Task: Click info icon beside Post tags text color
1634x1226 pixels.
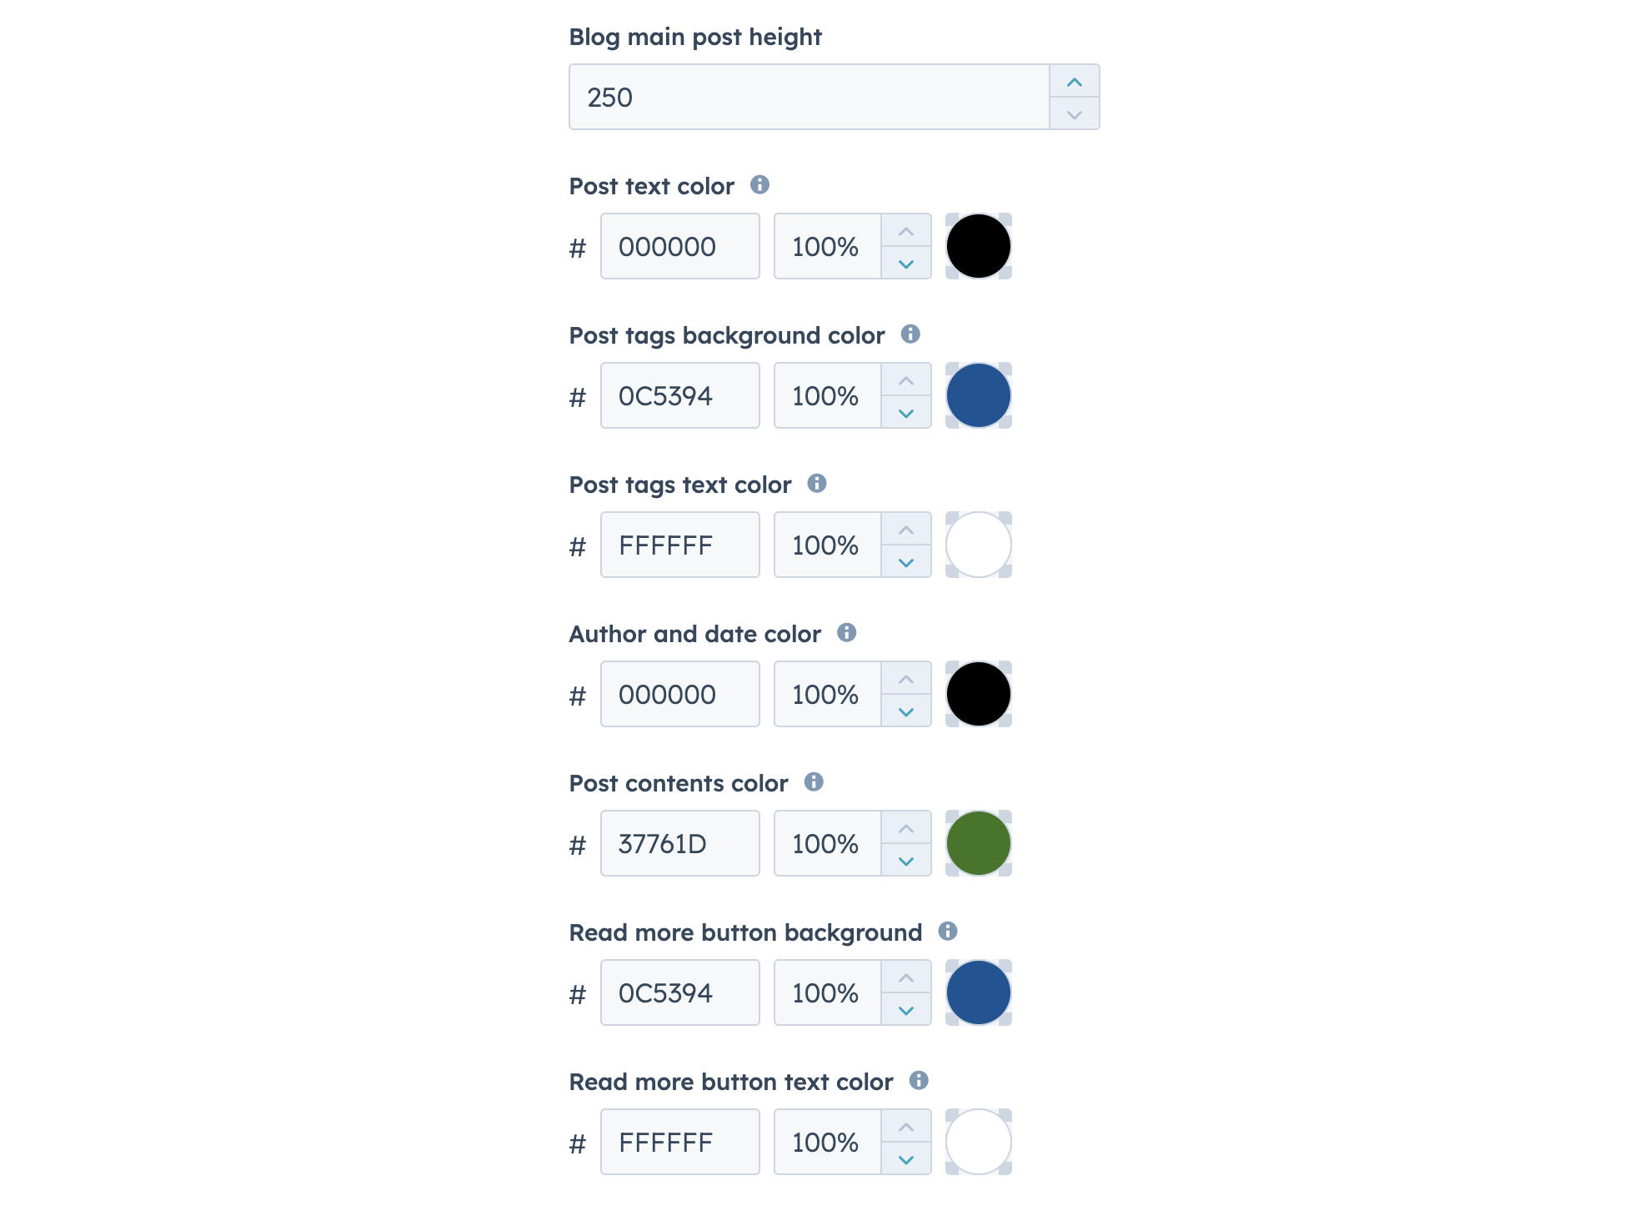Action: 817,484
